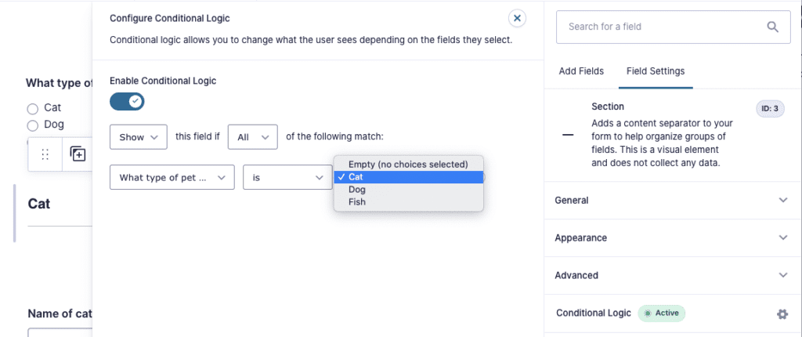Toggle Enable Conditional Logic switch off
Screen dimensions: 802x337
tap(128, 101)
